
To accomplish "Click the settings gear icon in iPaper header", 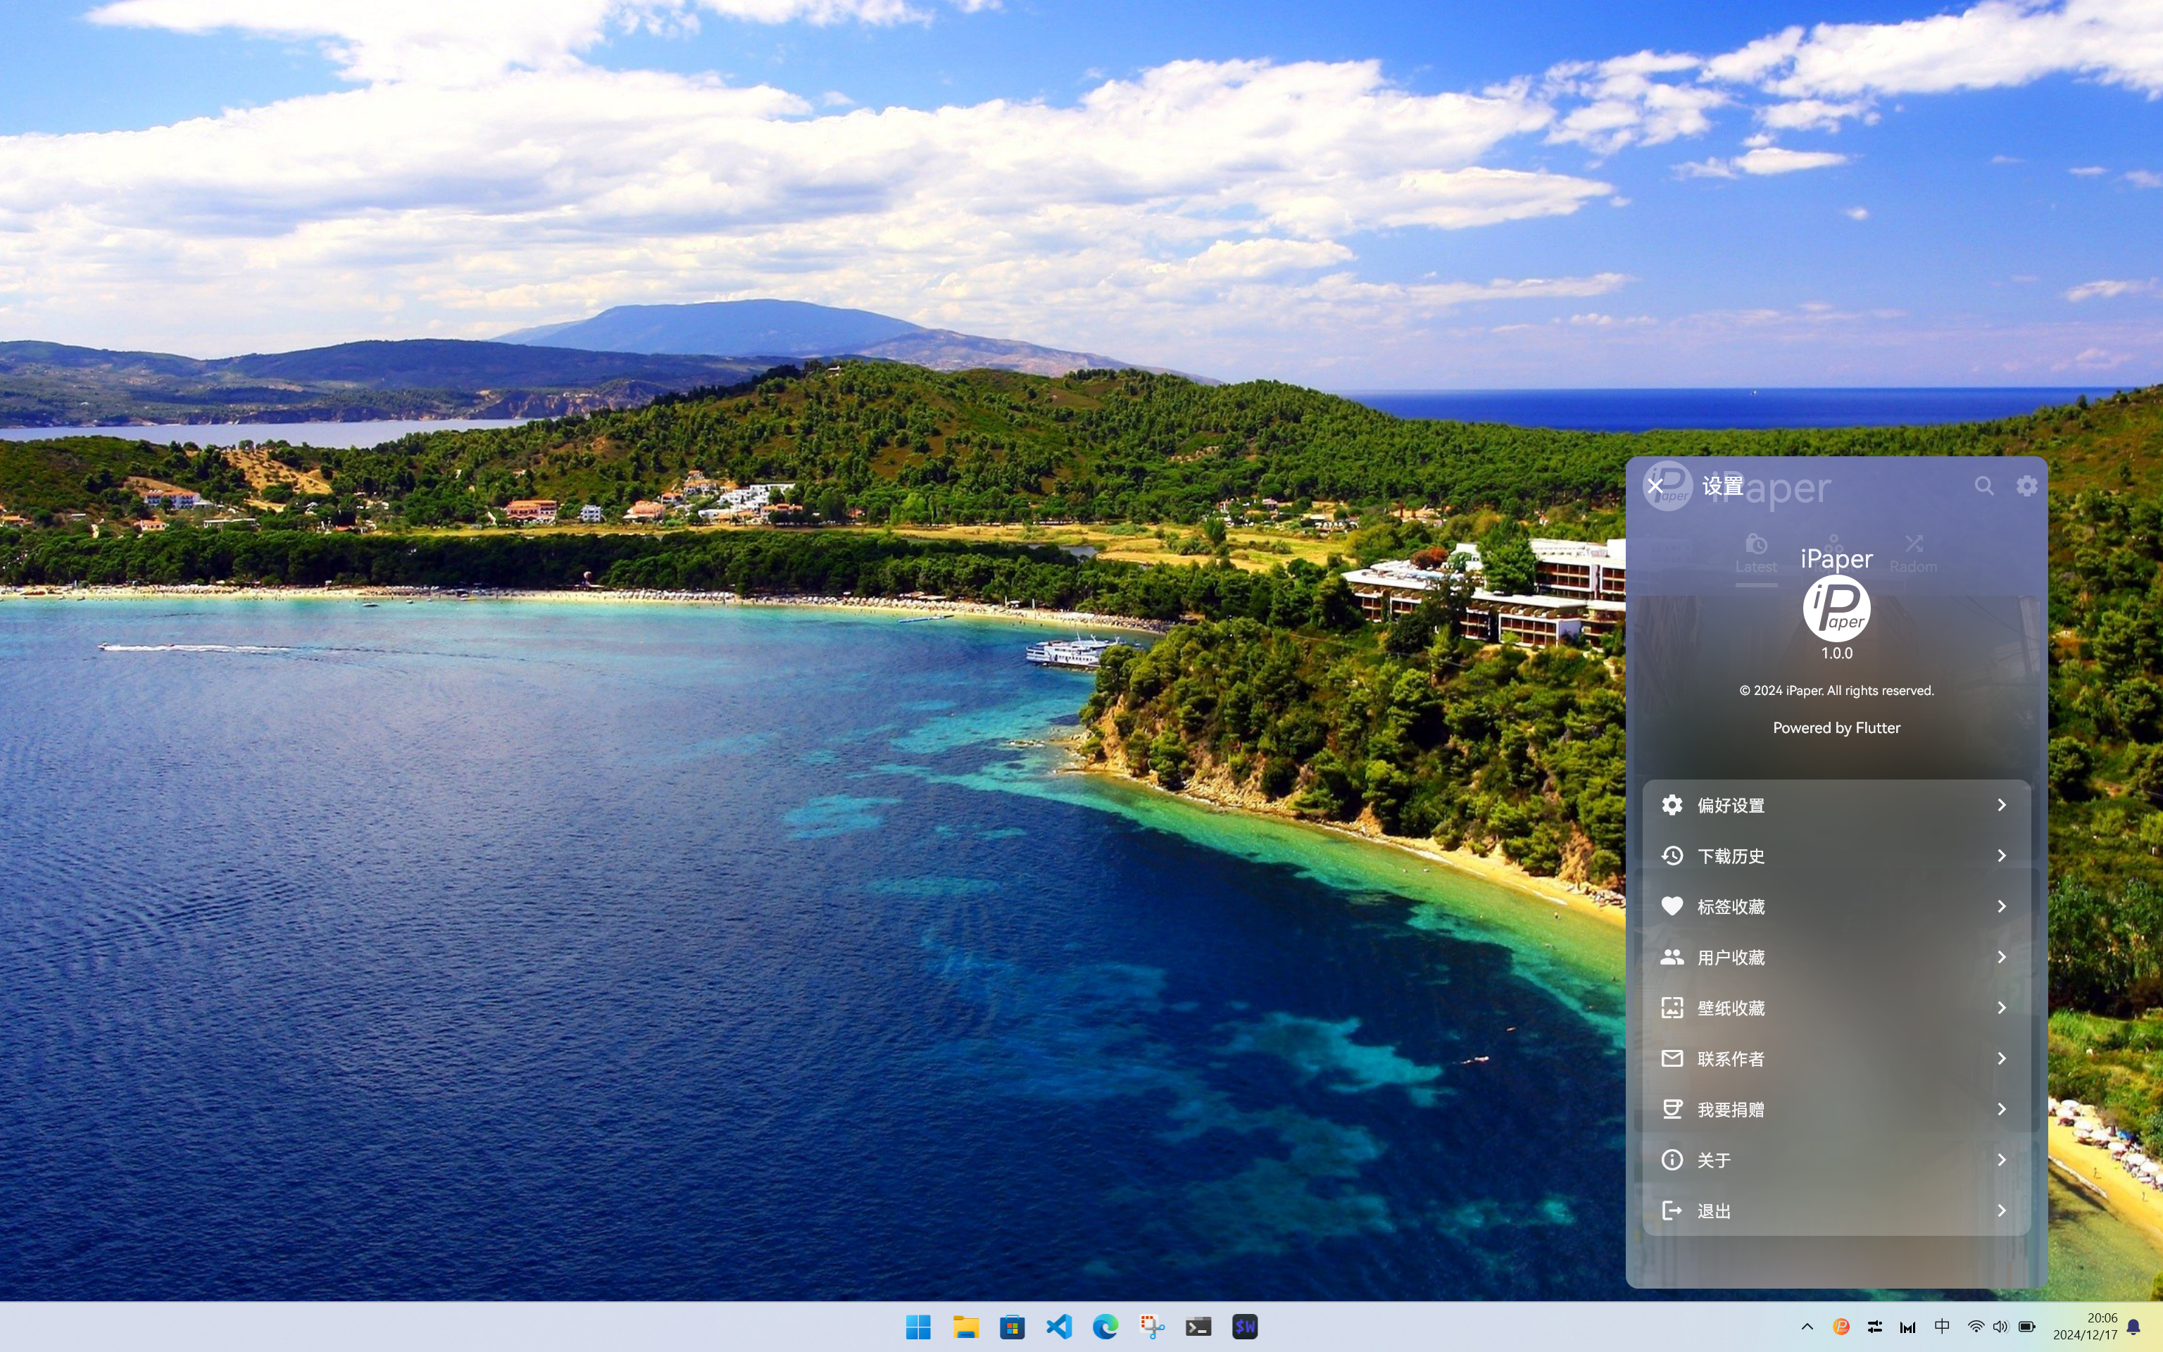I will pos(2026,486).
